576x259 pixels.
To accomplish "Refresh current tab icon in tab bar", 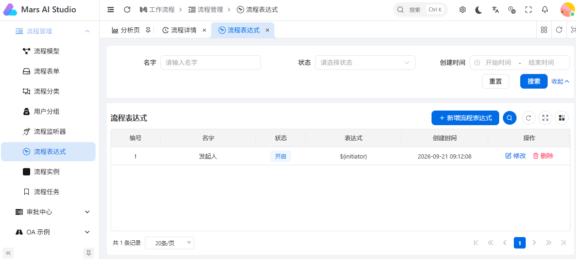I will pyautogui.click(x=559, y=30).
